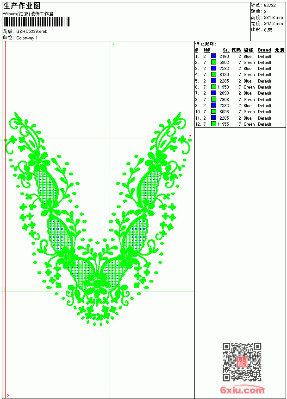Screen dimensions: 287x399
Task: Click the QR code image
Action: [242, 362]
